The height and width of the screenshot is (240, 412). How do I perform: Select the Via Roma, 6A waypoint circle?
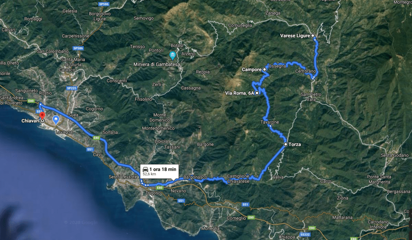257,93
